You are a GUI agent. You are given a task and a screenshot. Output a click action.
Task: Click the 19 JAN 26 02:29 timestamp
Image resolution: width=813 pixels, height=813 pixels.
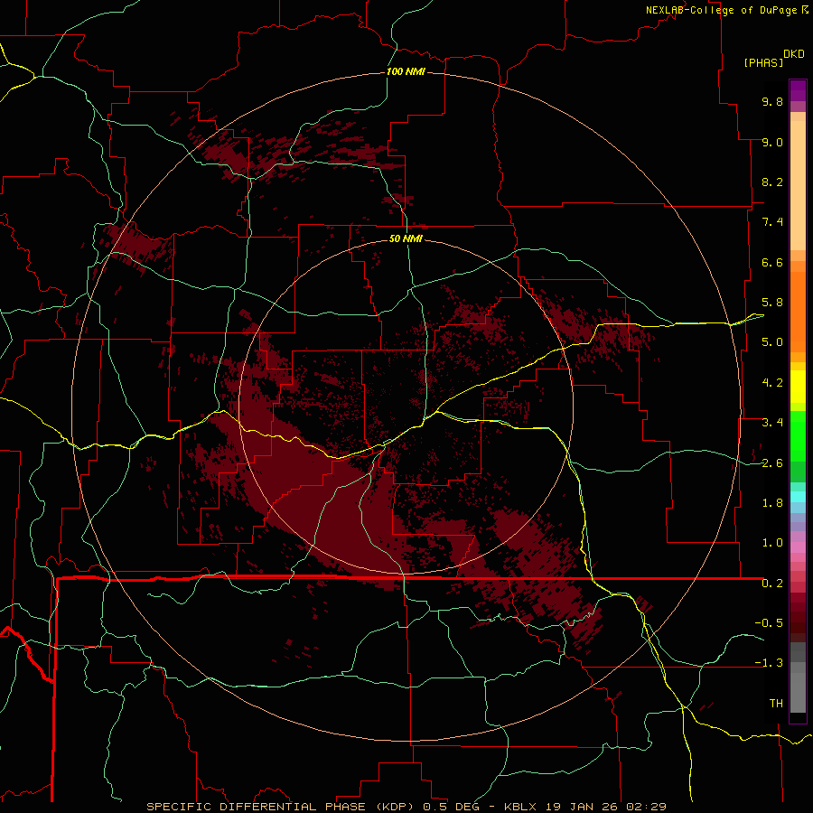[x=605, y=807]
